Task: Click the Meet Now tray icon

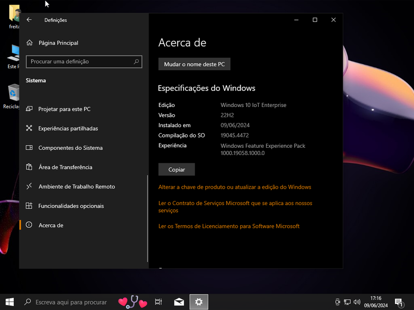Action: (337, 302)
